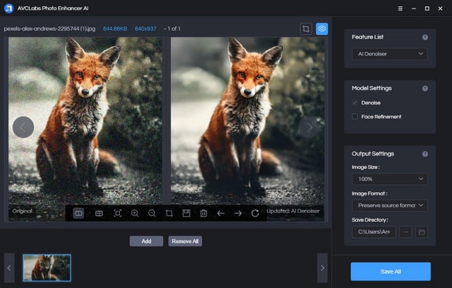Click the Updated: AI Denoiser label
This screenshot has height=288, width=452.
(x=293, y=211)
